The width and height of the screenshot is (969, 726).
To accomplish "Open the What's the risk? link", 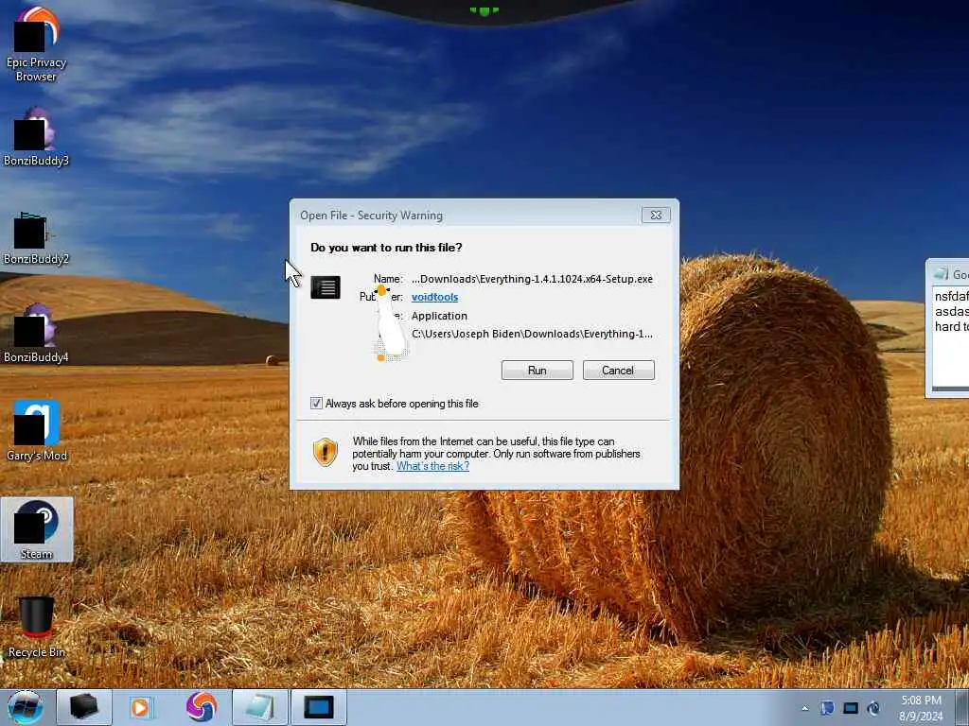I will point(432,466).
